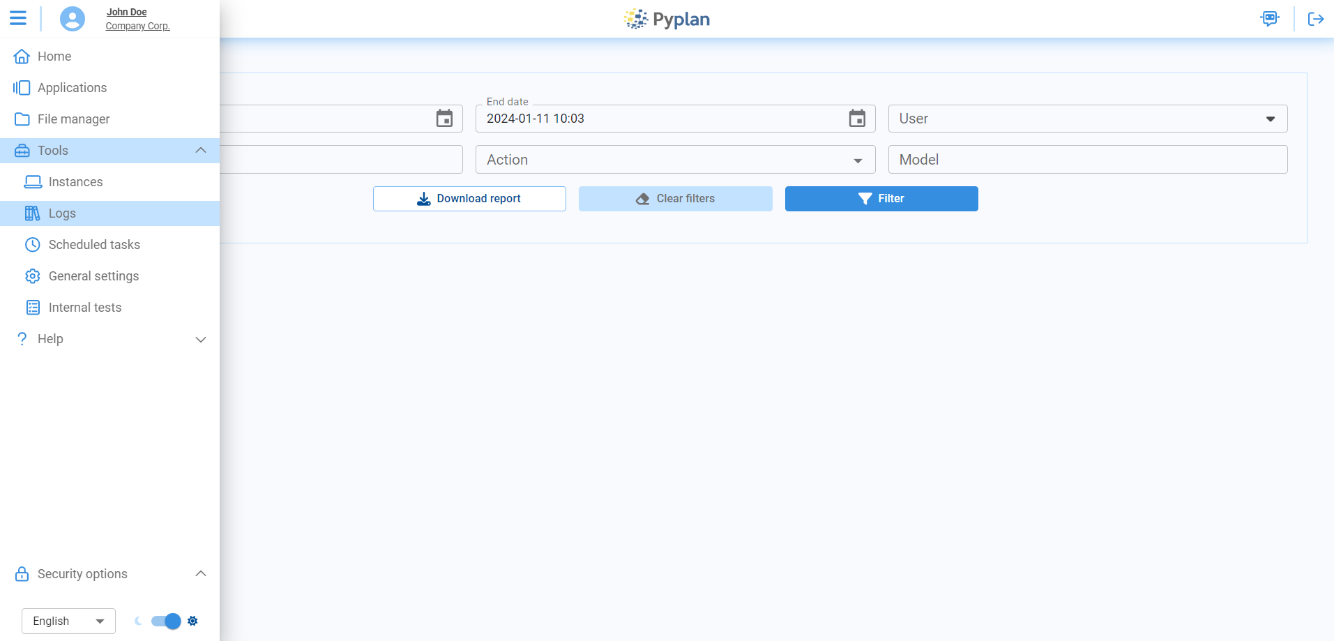Click the Logs books icon
Screen dimensions: 1334x641
pos(33,213)
